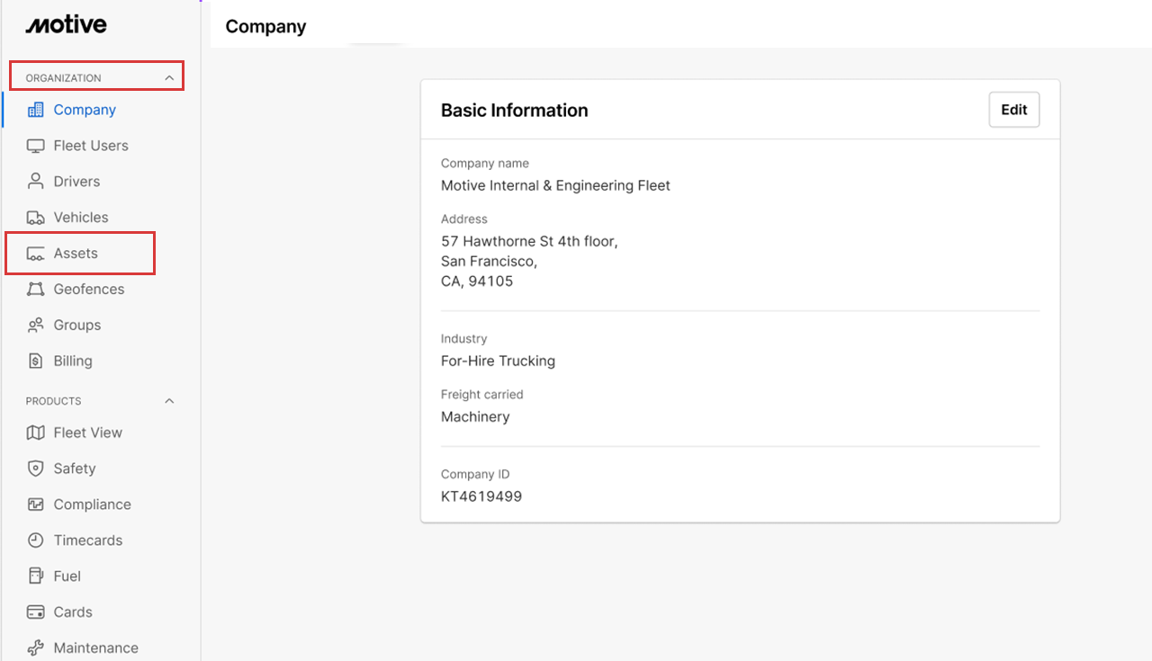Click the Fleet View map icon
The height and width of the screenshot is (661, 1152).
[x=35, y=433]
